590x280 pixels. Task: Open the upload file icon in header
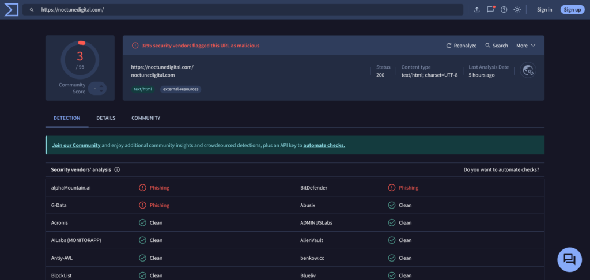(476, 10)
